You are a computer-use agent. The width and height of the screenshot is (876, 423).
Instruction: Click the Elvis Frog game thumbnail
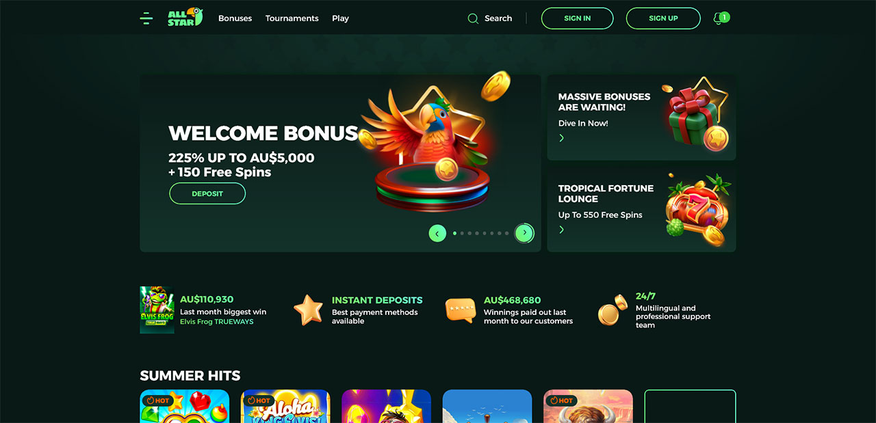click(157, 310)
